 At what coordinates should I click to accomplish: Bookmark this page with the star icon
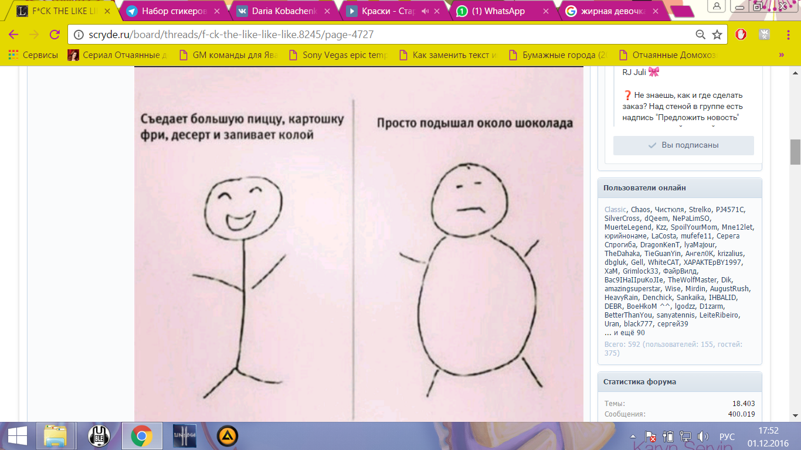(717, 35)
